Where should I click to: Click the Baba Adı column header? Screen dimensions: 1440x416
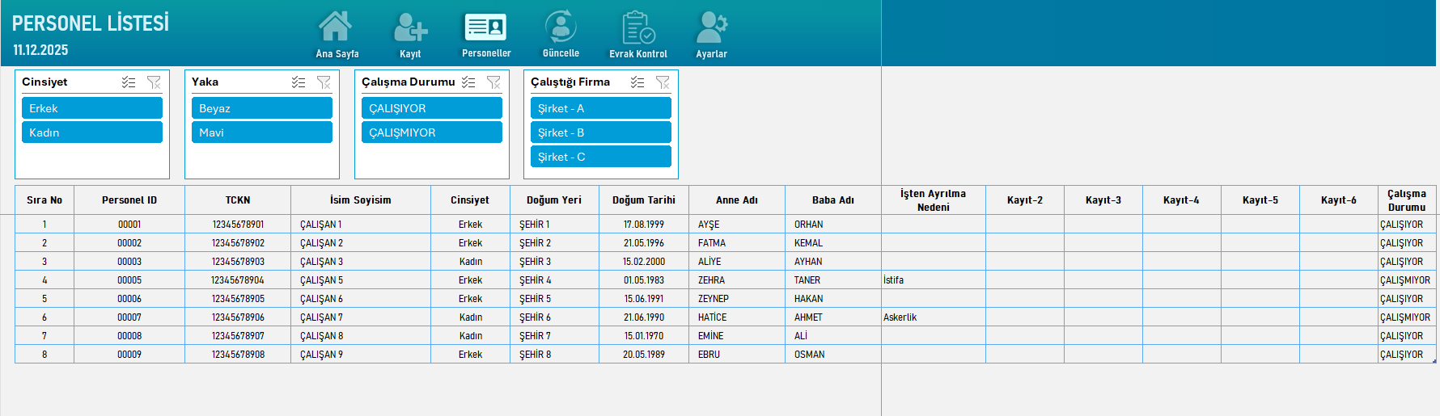click(x=833, y=200)
